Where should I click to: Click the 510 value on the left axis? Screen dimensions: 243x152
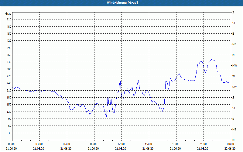point(9,19)
